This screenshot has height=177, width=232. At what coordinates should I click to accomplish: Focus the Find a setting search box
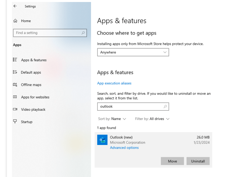click(x=50, y=33)
